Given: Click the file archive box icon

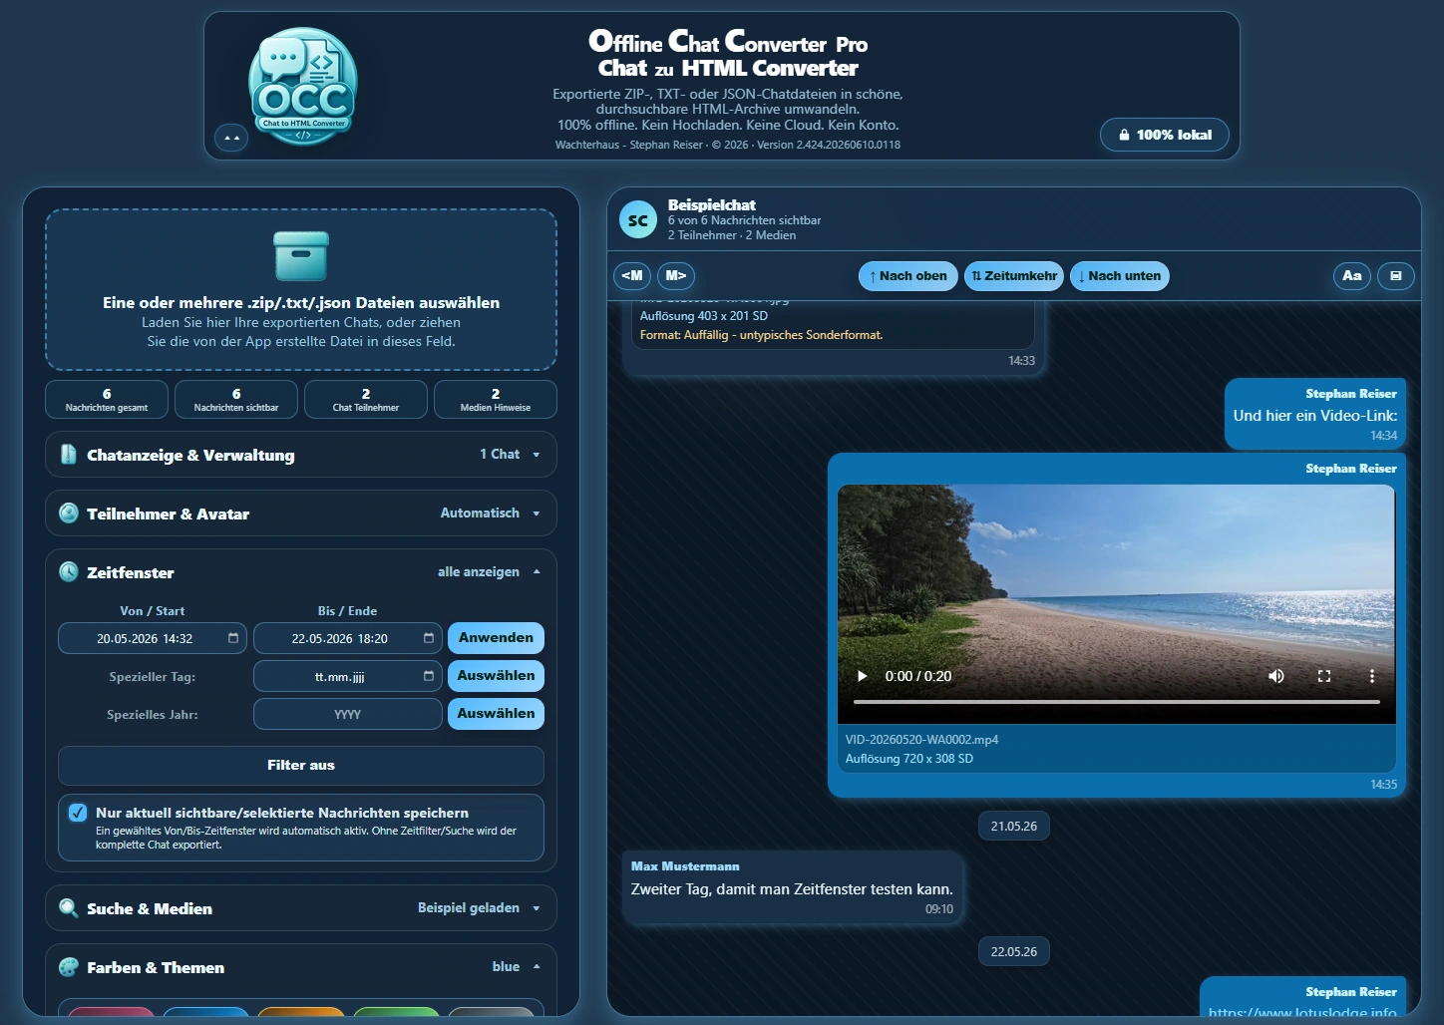Looking at the screenshot, I should coord(301,255).
